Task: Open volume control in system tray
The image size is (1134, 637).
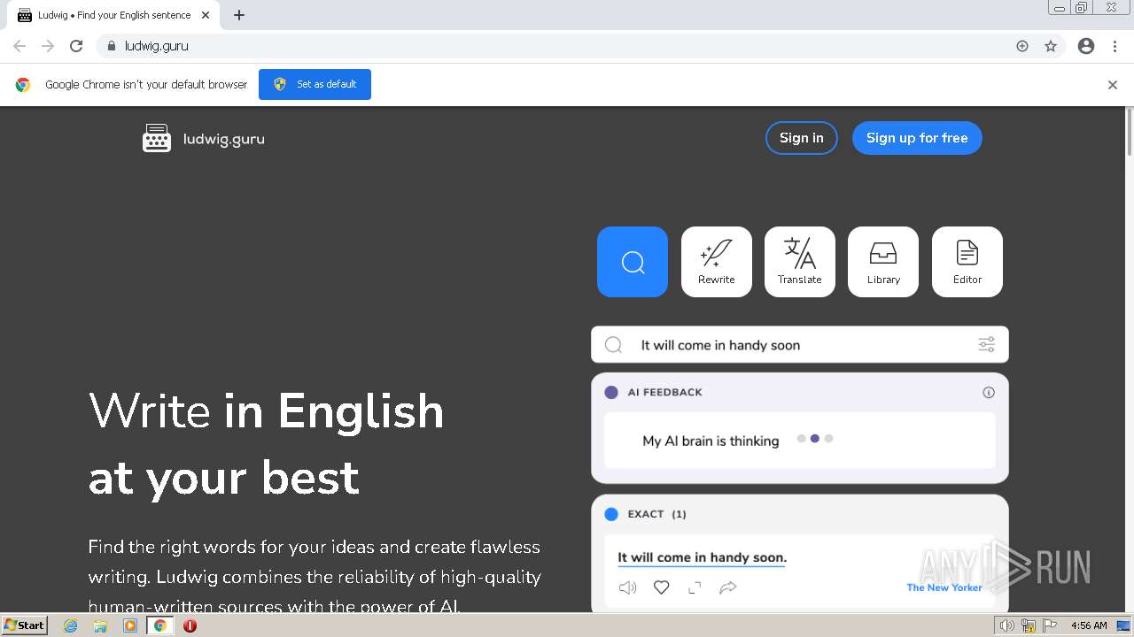Action: point(1007,625)
